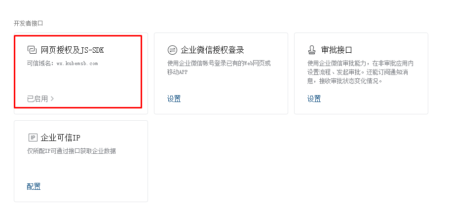Select the 审批接口 title
This screenshot has height=210, width=450.
tap(337, 50)
